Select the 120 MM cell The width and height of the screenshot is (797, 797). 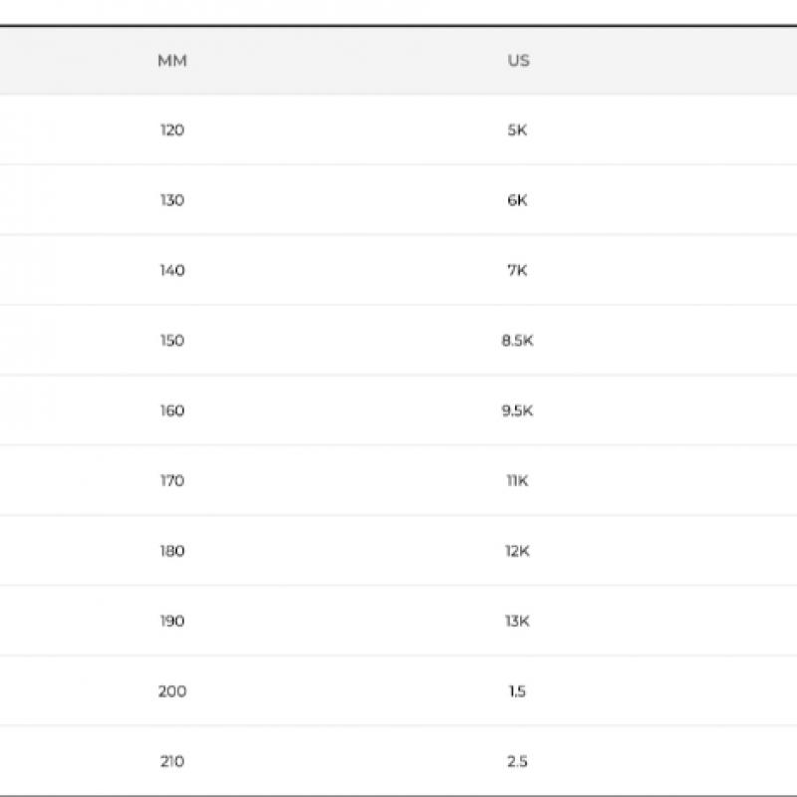coord(172,131)
